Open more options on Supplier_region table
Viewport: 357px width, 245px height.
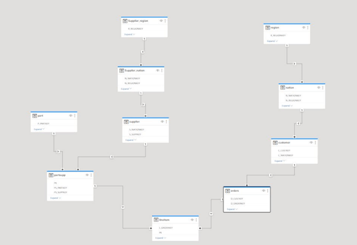[x=166, y=21]
